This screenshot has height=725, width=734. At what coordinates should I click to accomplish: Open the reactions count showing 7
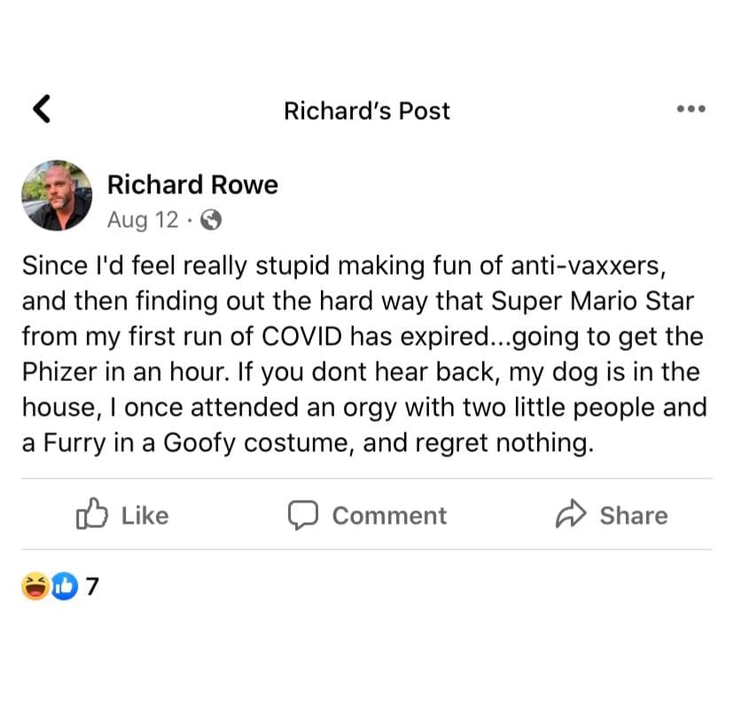[91, 586]
